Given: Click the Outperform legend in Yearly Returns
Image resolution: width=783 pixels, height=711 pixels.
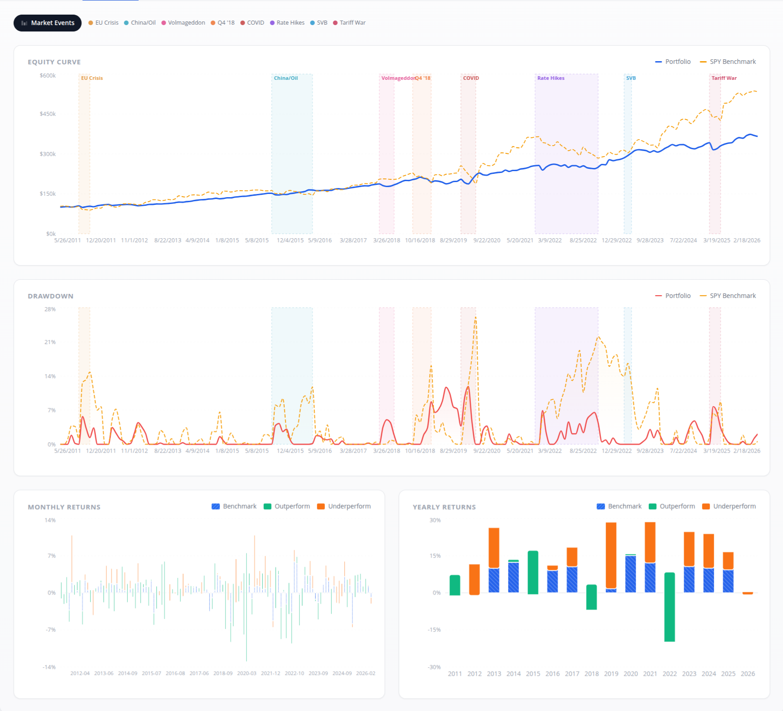Looking at the screenshot, I should (672, 507).
